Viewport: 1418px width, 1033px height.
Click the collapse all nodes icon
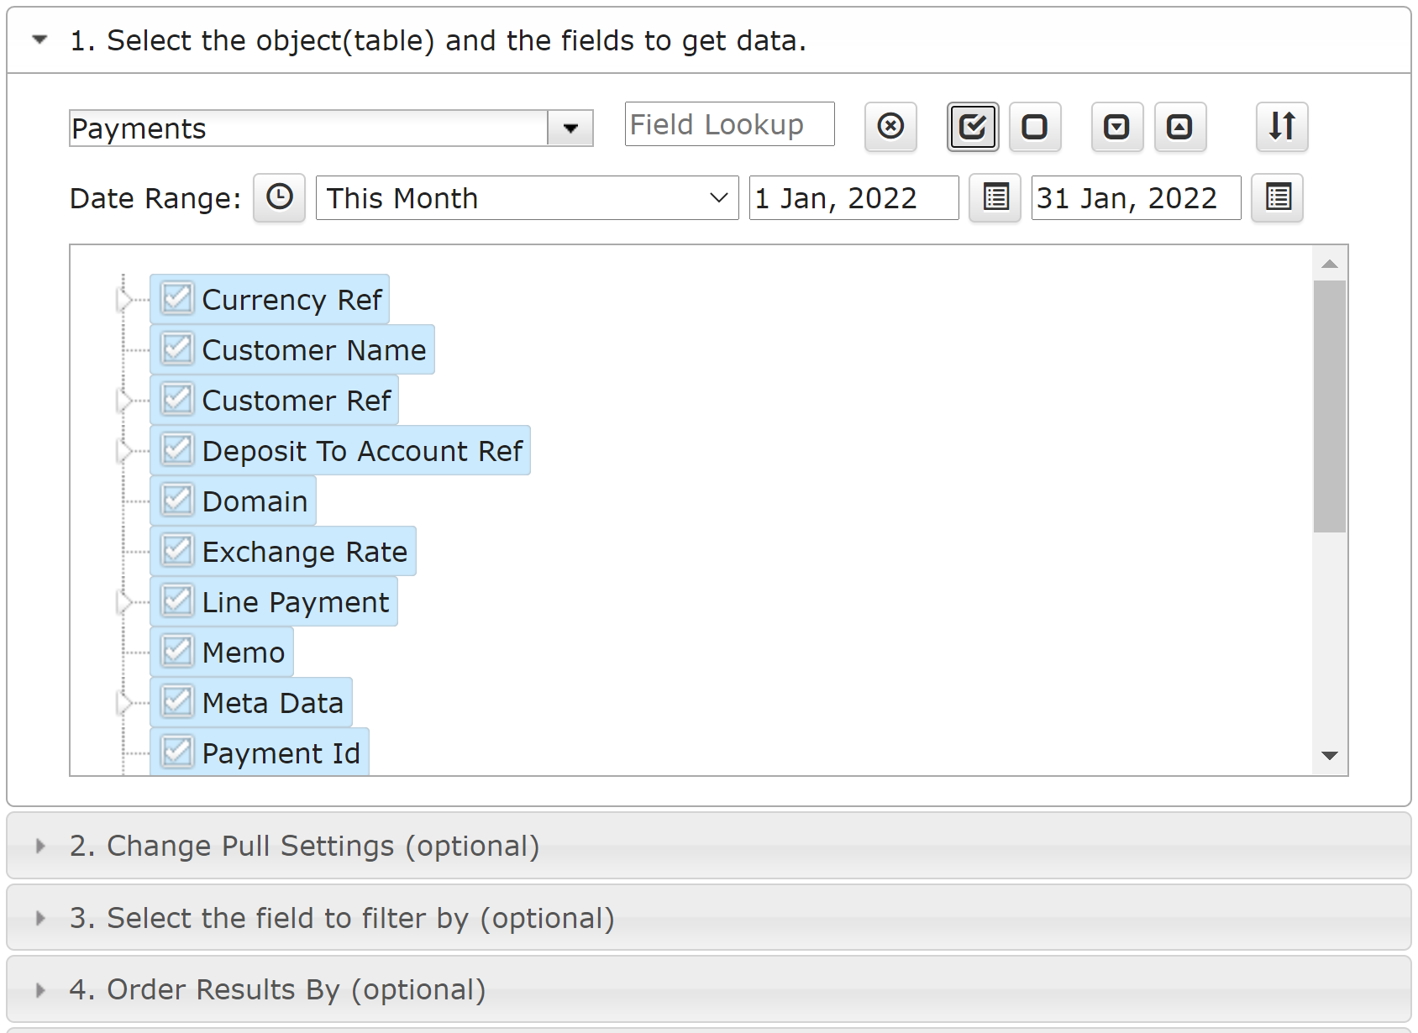point(1180,127)
